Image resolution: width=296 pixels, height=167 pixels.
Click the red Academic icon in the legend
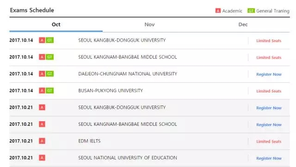(218, 11)
